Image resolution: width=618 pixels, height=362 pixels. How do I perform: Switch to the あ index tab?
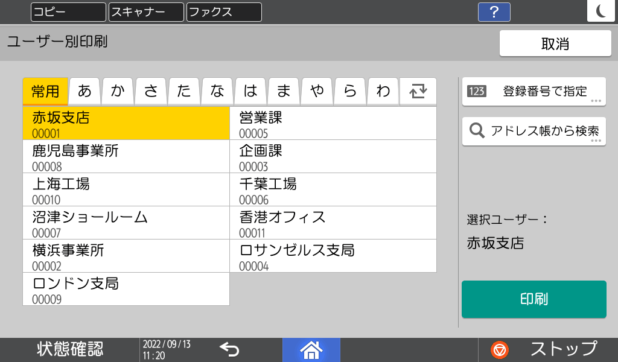click(84, 91)
